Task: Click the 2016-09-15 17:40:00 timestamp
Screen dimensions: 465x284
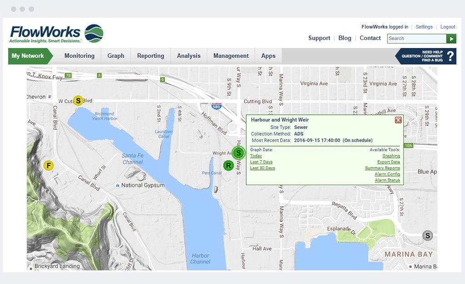Action: tap(317, 140)
